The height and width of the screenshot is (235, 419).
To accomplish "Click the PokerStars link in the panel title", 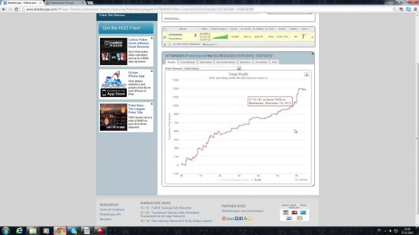I will coord(195,56).
